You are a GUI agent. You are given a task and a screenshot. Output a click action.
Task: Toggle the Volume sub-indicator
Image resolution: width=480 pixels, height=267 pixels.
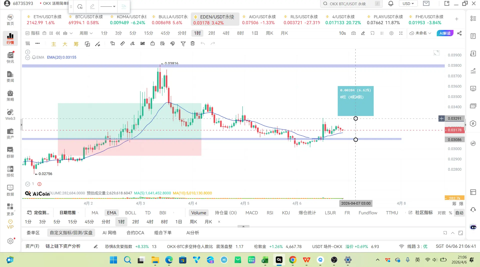[x=199, y=213]
